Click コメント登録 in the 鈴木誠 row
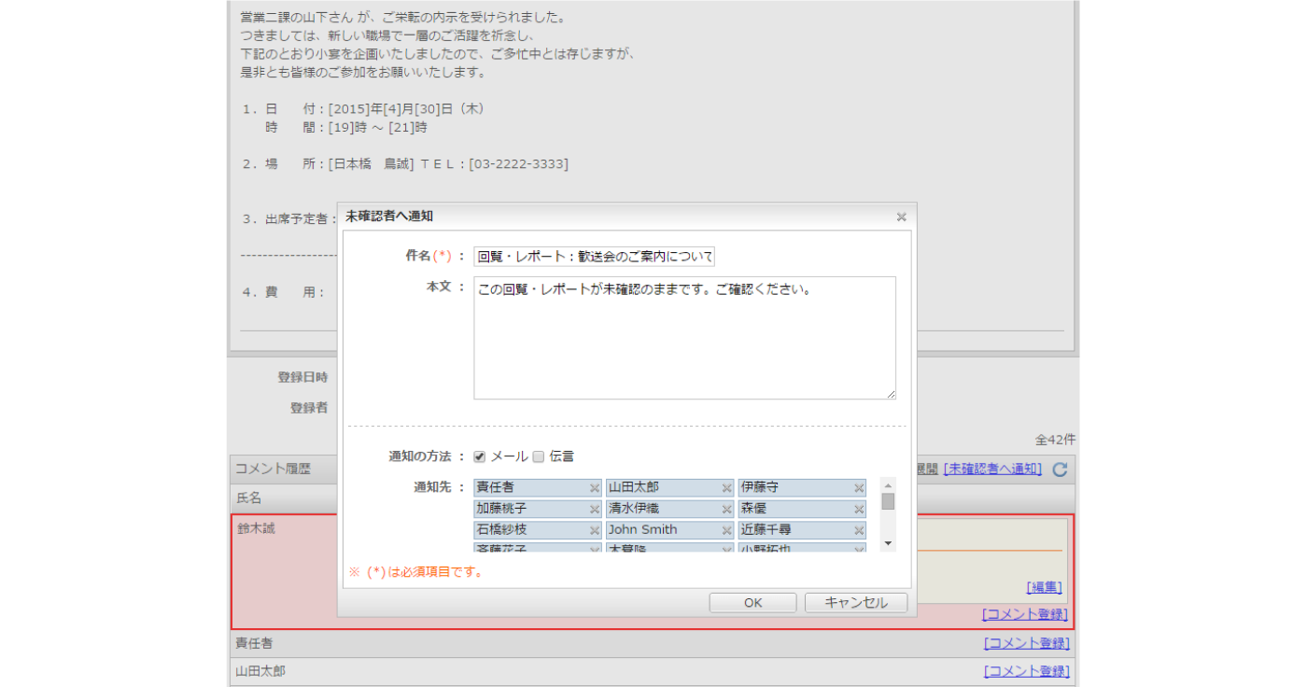This screenshot has height=687, width=1307. [x=1025, y=614]
